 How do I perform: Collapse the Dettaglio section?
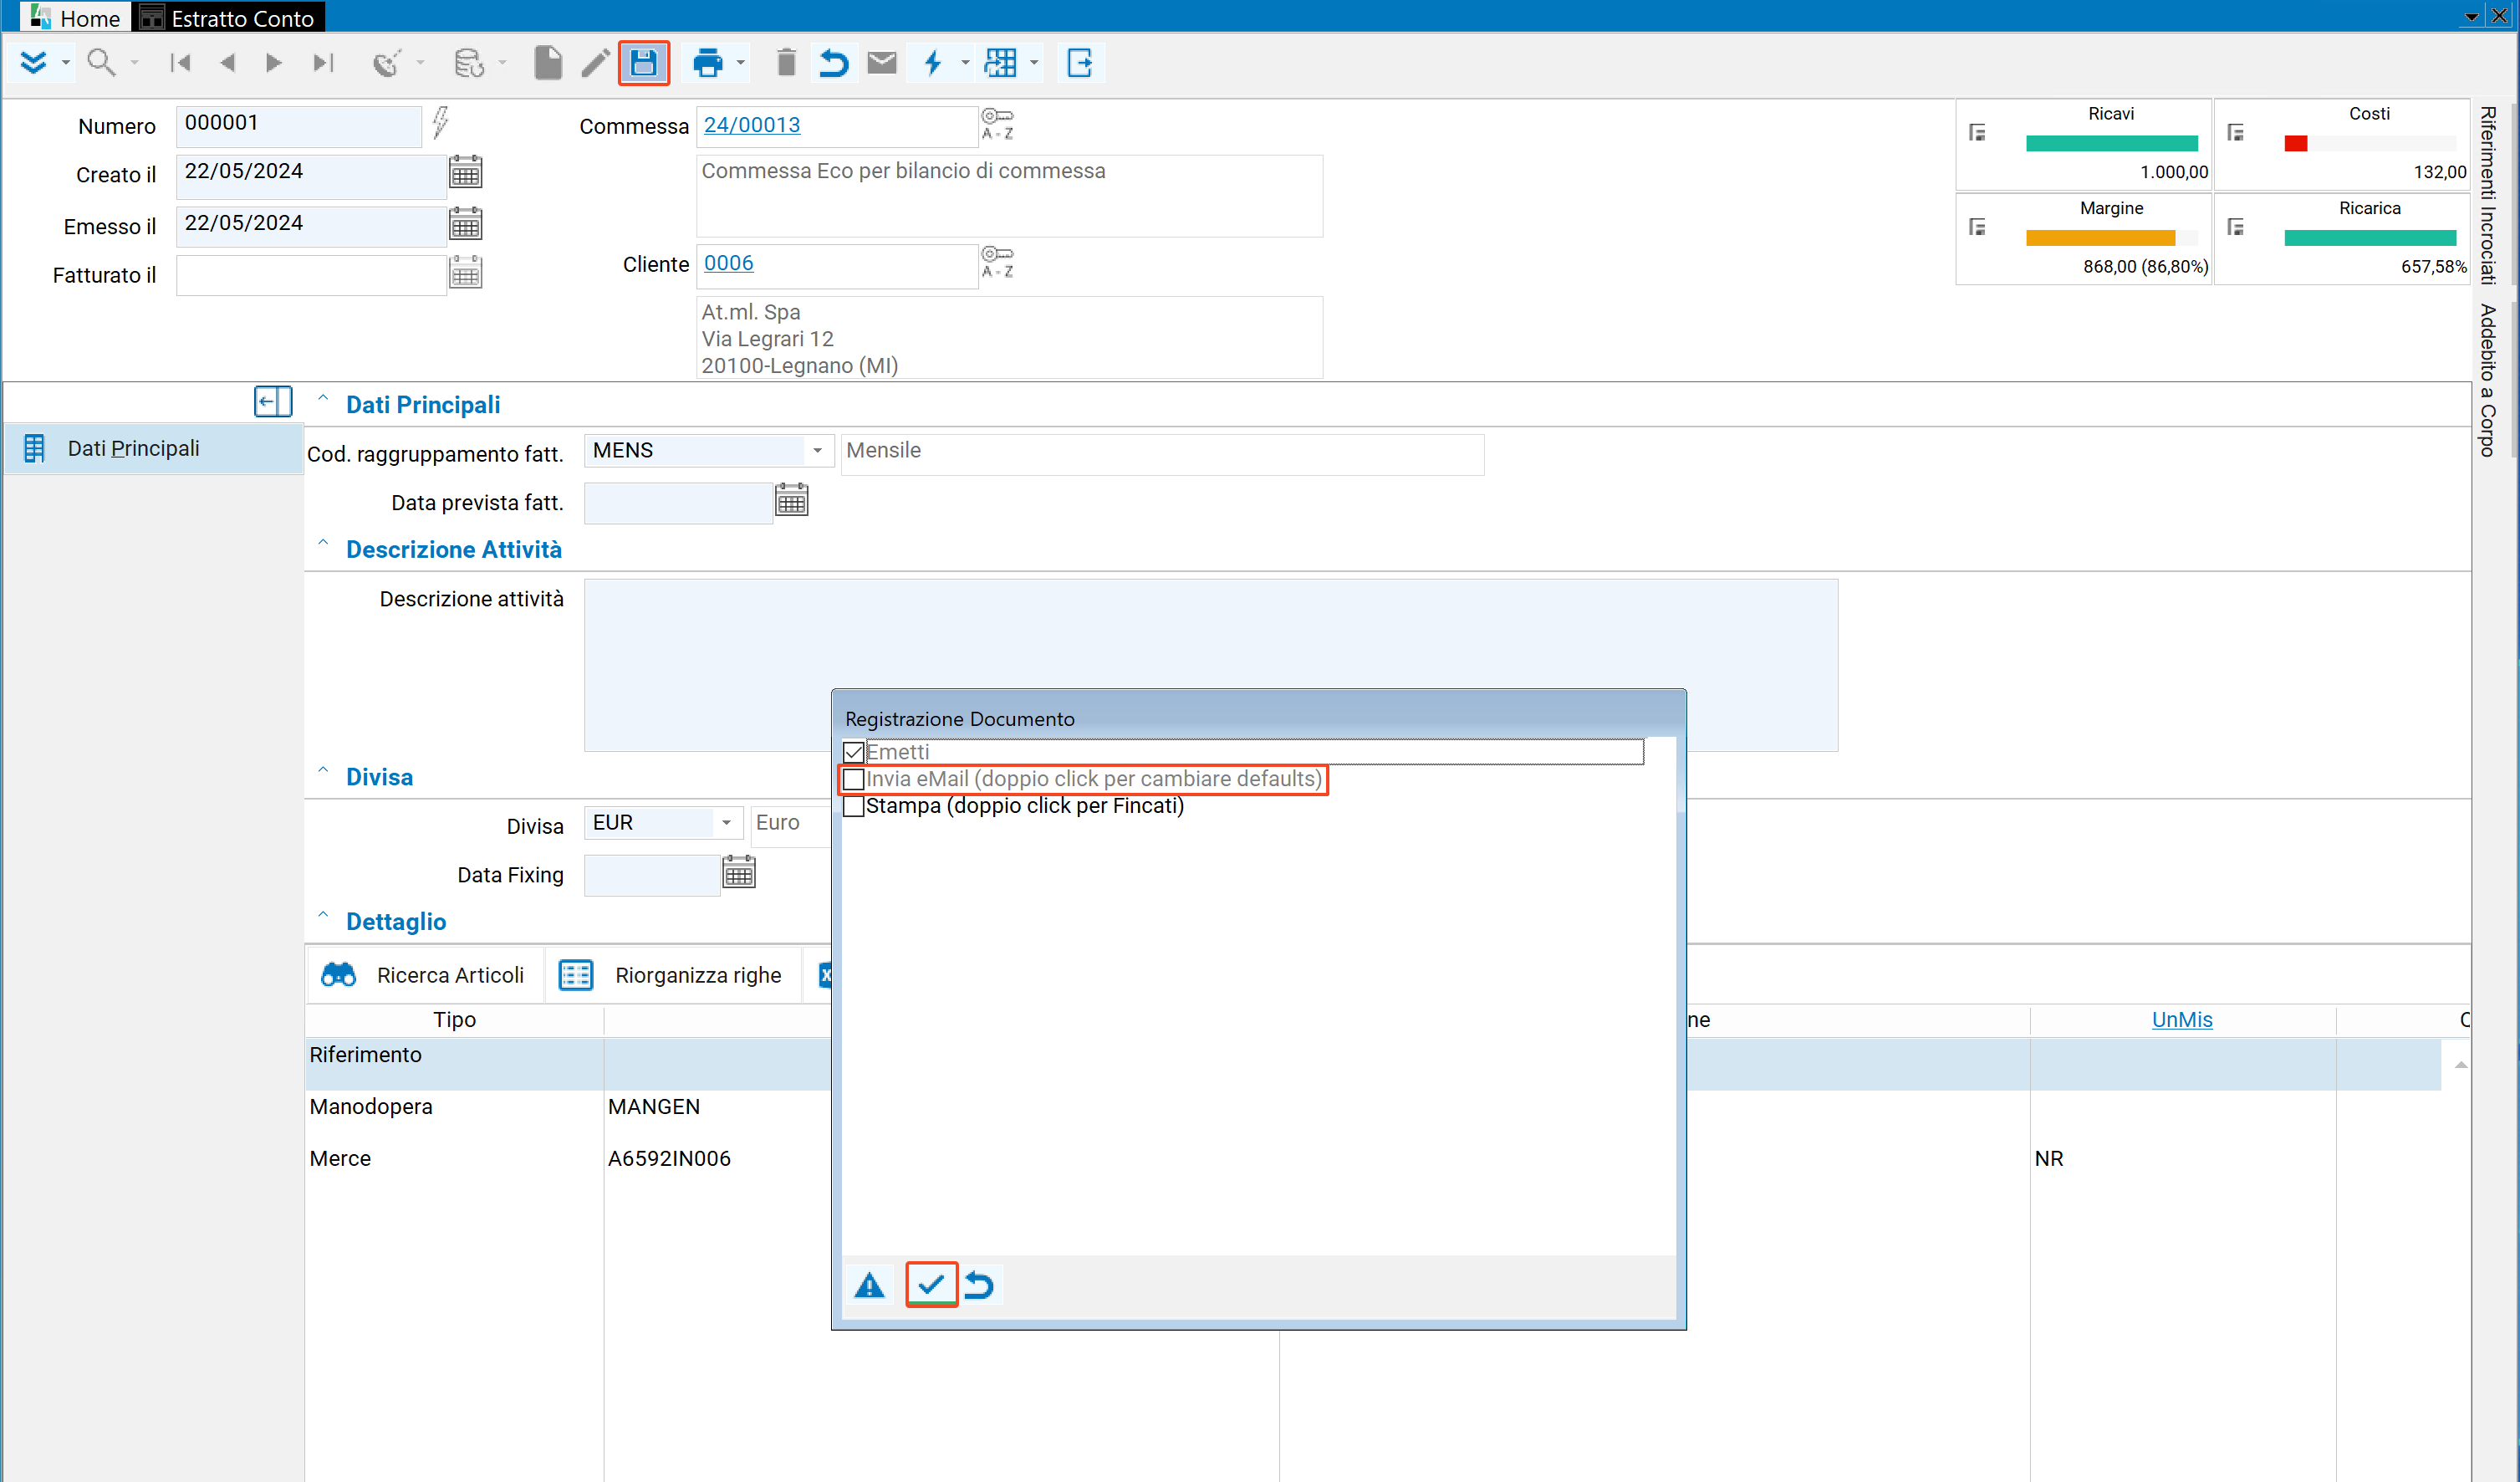[x=323, y=917]
